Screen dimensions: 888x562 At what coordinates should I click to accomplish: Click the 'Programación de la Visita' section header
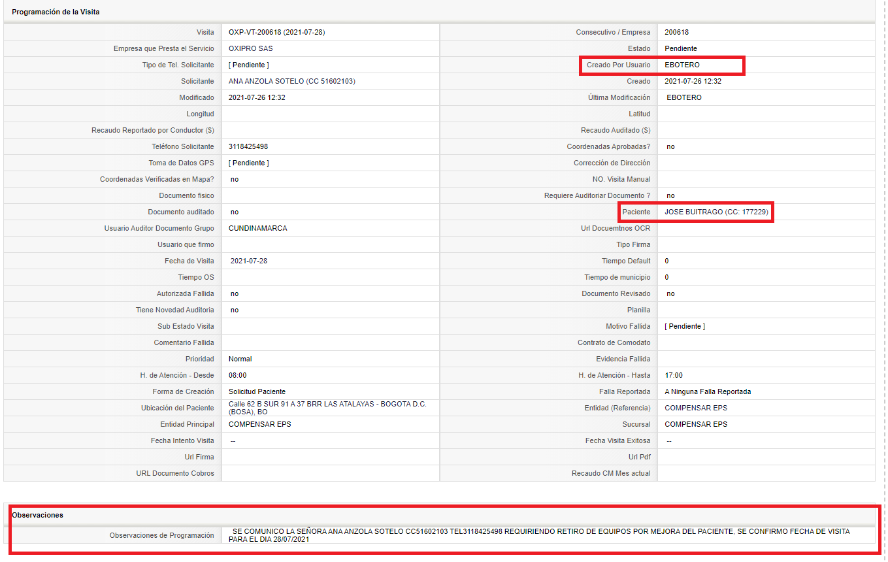pos(56,12)
